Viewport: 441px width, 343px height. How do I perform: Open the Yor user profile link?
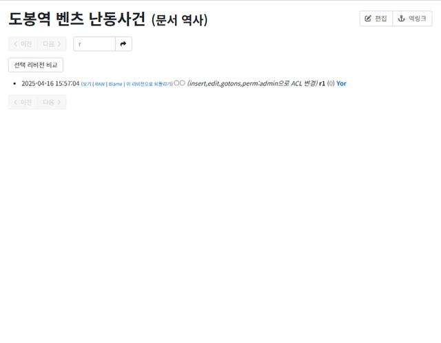pos(342,83)
